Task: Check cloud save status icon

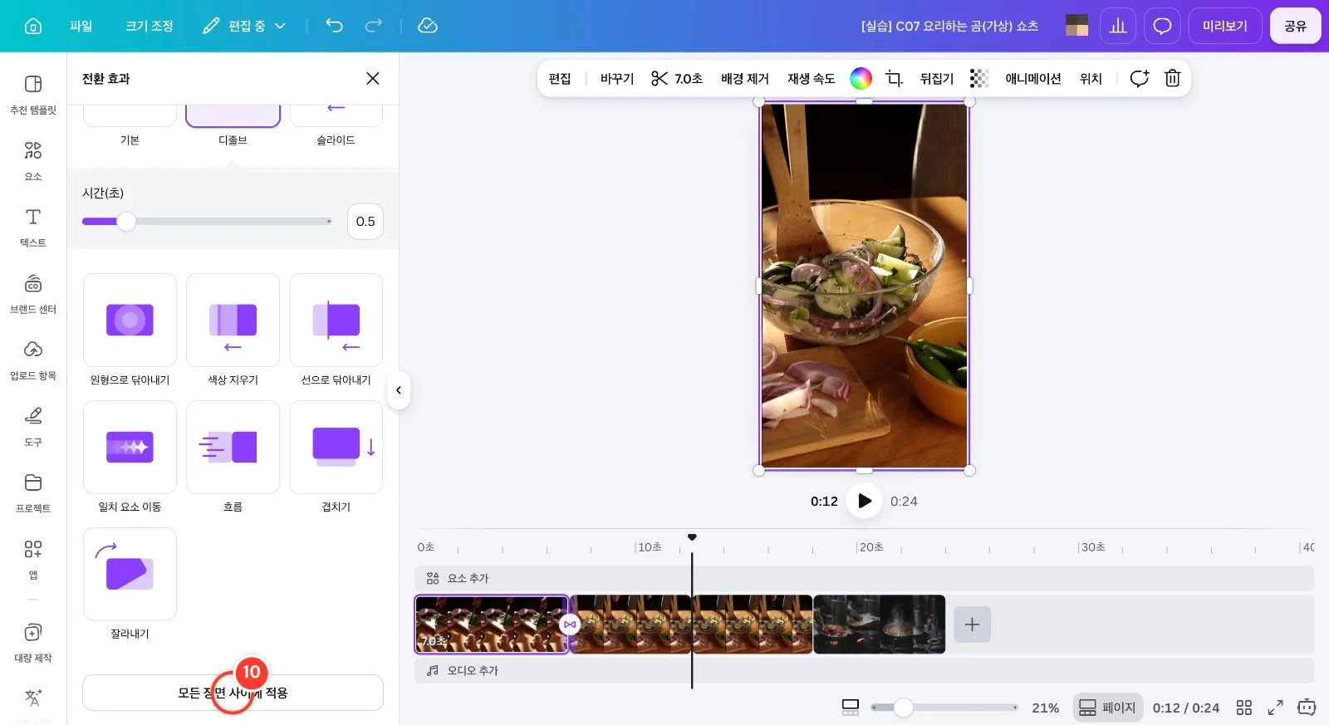Action: point(428,26)
